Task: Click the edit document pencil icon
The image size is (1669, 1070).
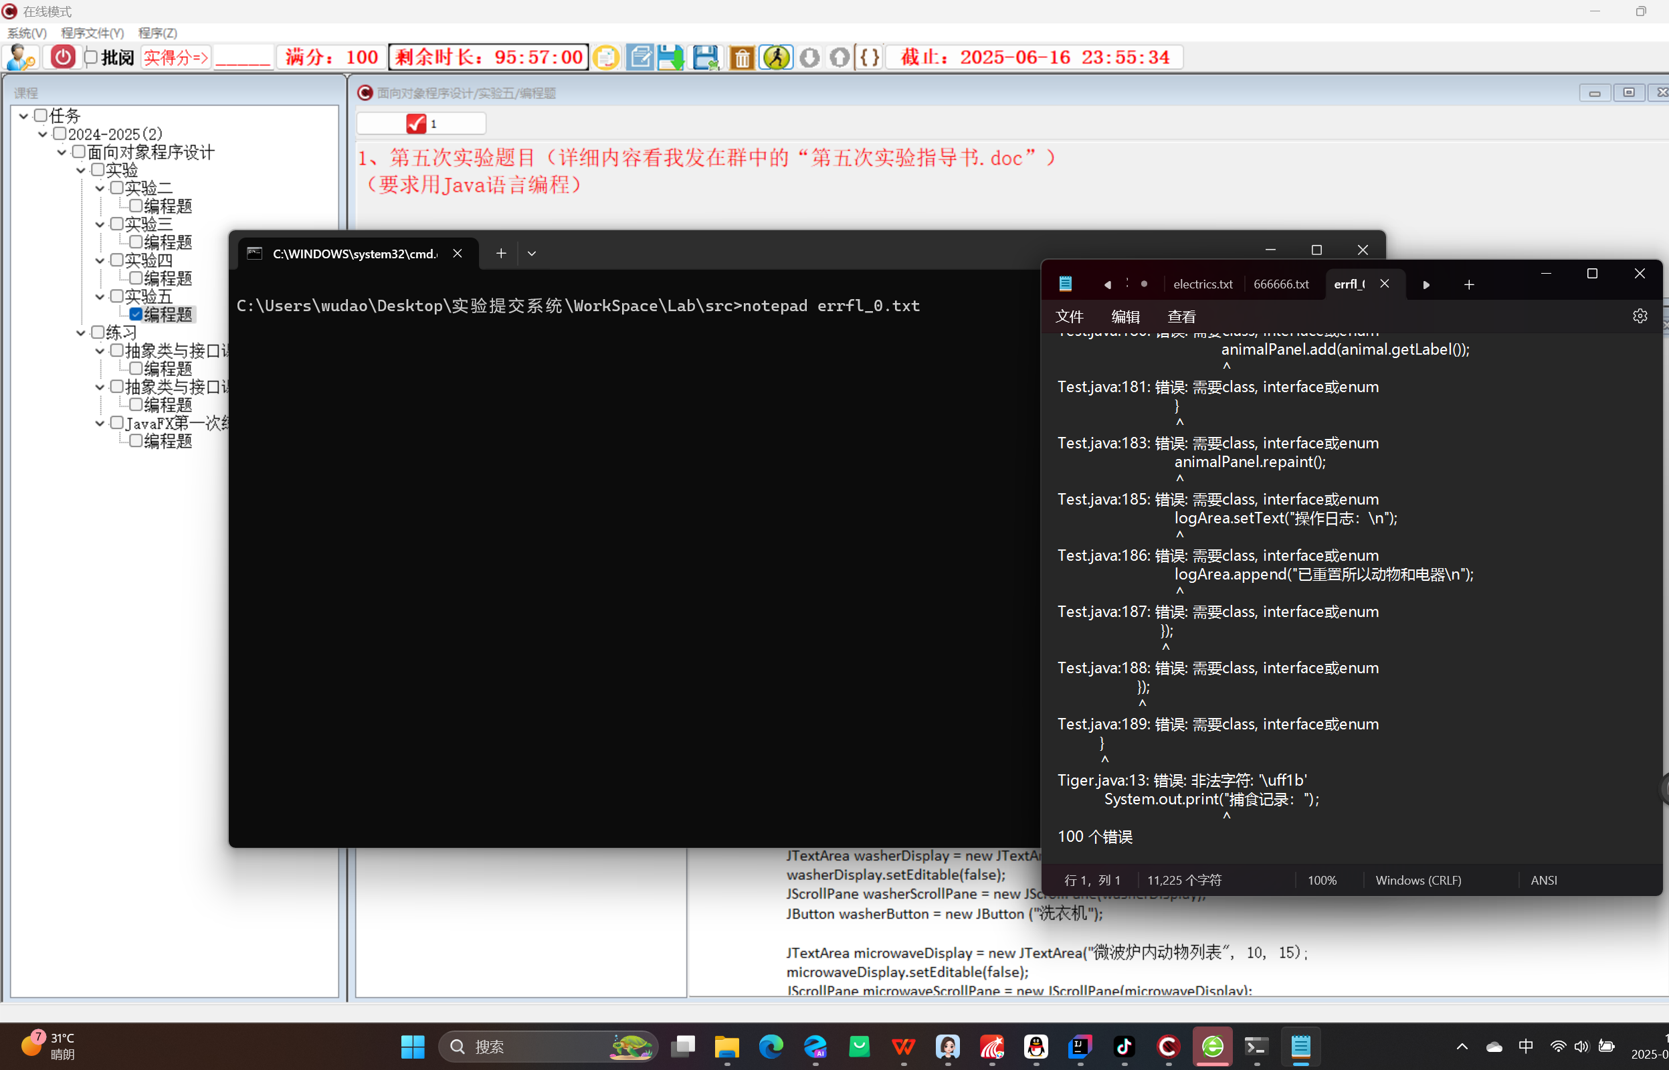Action: click(639, 57)
